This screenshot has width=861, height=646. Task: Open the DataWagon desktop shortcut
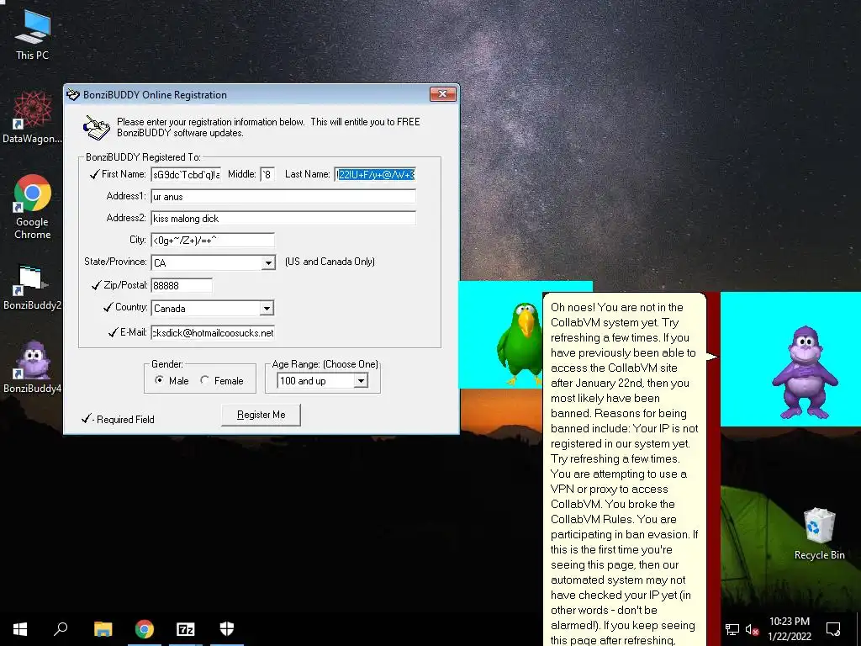coord(33,118)
